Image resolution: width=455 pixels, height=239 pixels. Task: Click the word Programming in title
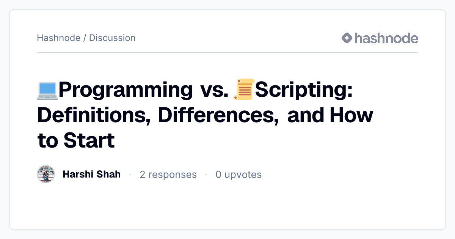click(126, 91)
